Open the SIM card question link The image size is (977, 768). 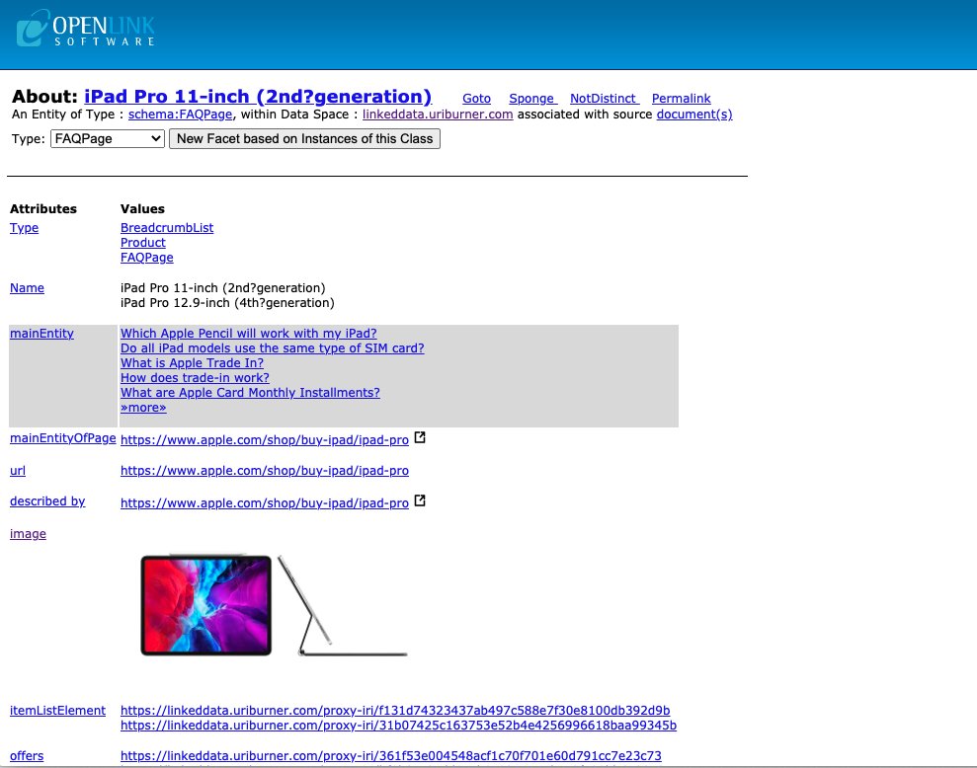273,348
